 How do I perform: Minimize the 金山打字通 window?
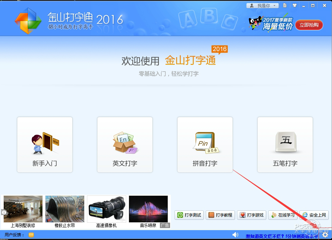coord(303,6)
